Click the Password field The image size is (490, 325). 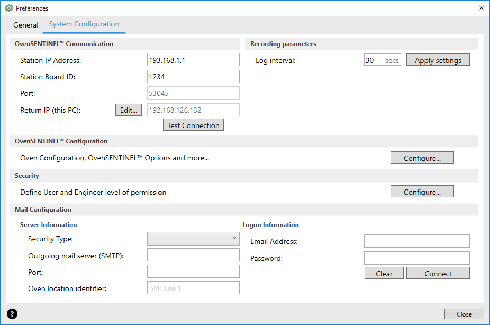(416, 258)
